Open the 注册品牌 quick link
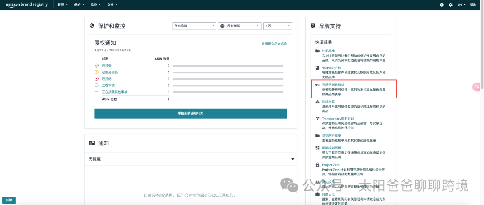This screenshot has width=484, height=205. 328,51
